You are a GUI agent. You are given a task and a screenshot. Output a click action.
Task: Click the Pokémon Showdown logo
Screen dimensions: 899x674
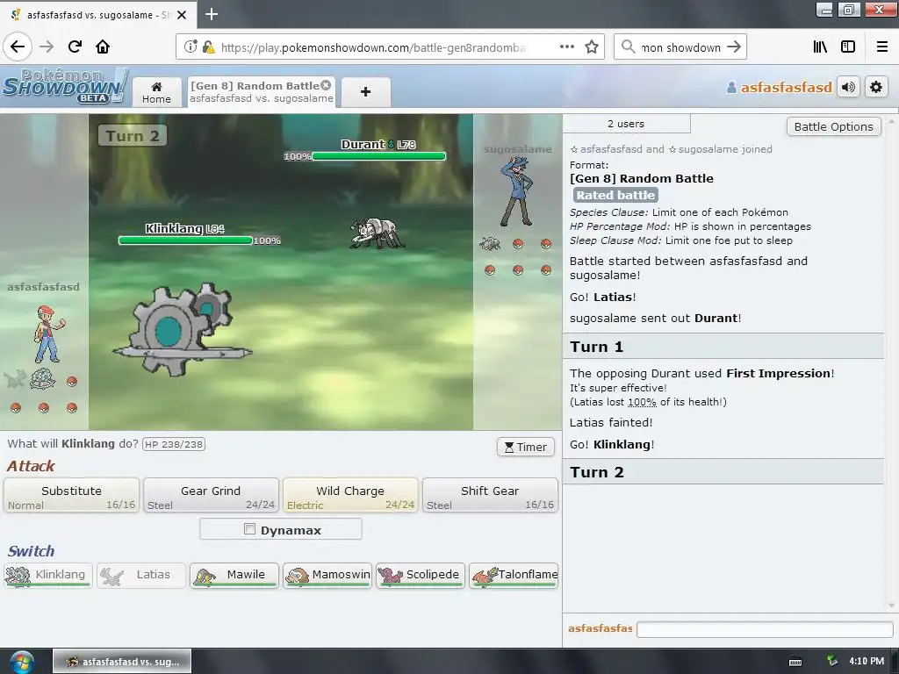(x=64, y=86)
